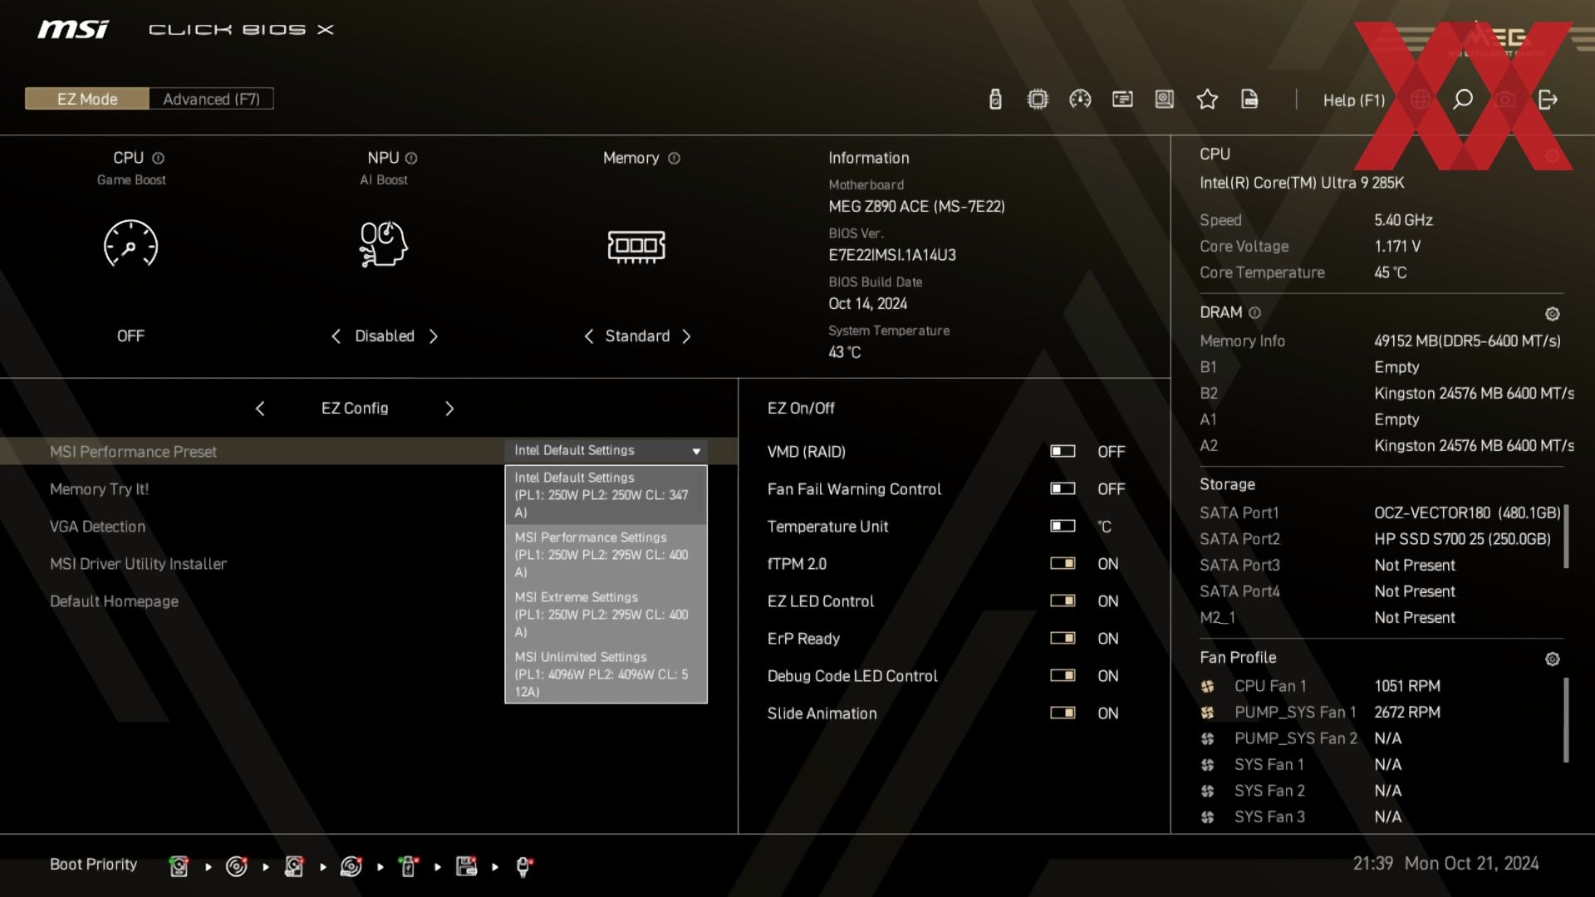Click the CPU Game Boost gauge icon
Image resolution: width=1595 pixels, height=897 pixels.
point(130,243)
